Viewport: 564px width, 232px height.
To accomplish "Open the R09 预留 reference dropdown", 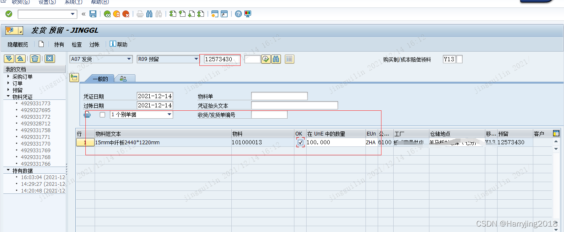I will coord(196,59).
